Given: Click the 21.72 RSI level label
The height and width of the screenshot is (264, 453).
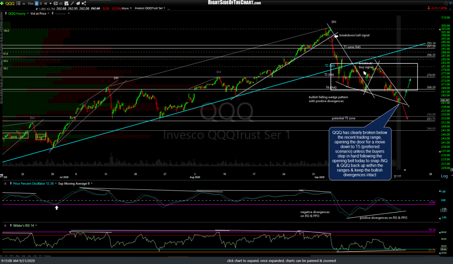Looking at the screenshot, I should pos(432,250).
